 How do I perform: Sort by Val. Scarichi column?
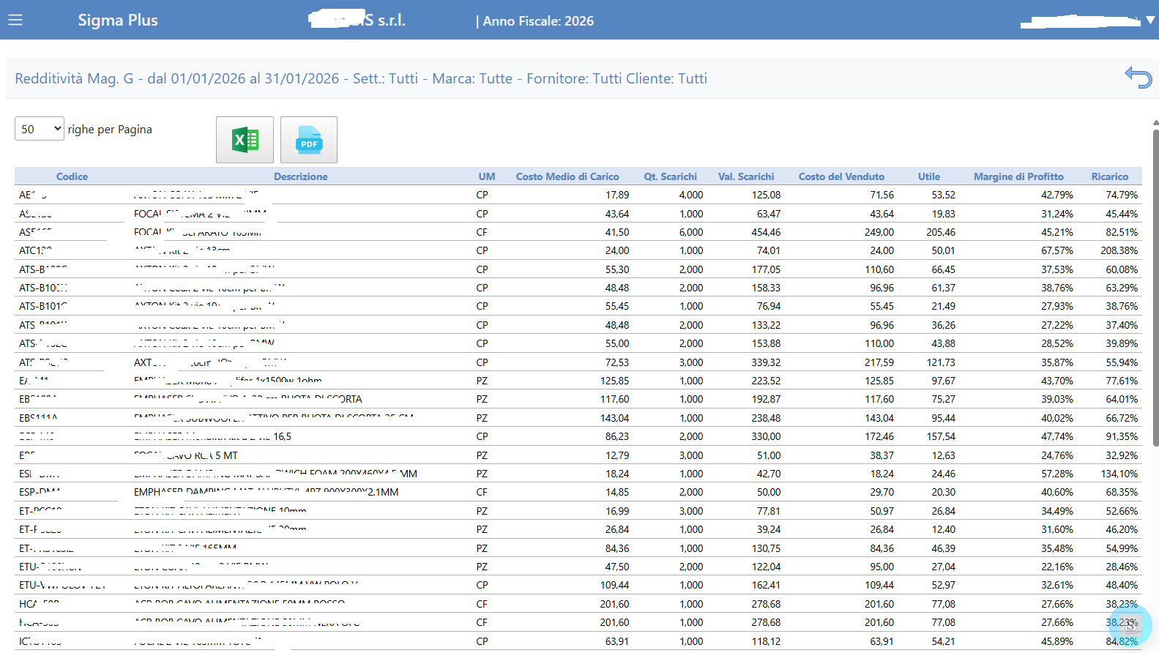coord(745,176)
